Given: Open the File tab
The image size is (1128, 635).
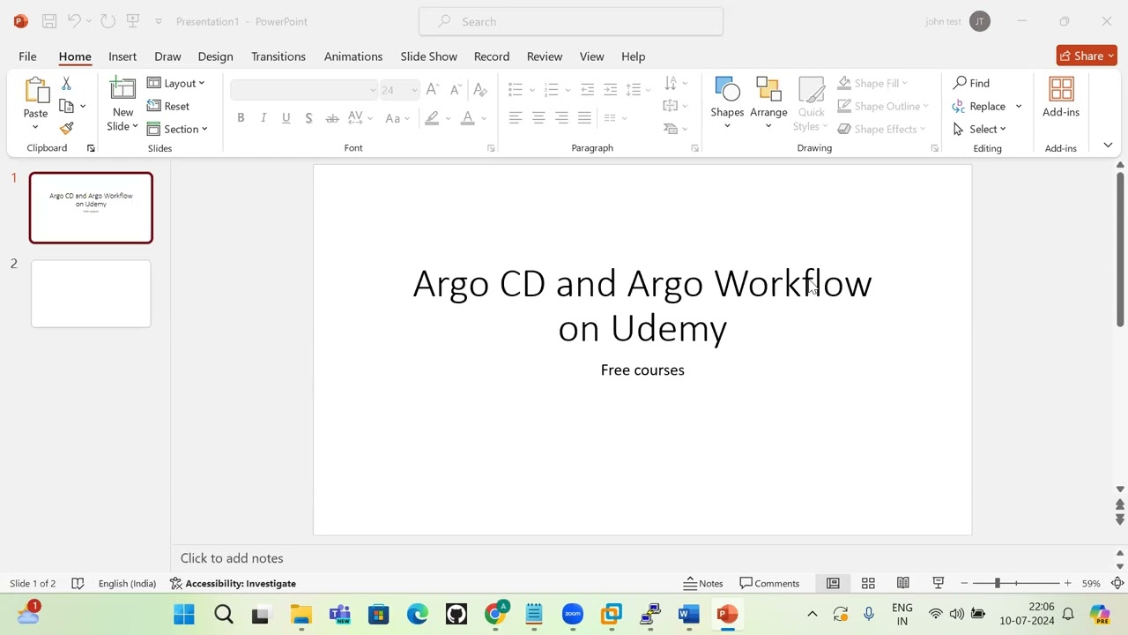Looking at the screenshot, I should (27, 56).
